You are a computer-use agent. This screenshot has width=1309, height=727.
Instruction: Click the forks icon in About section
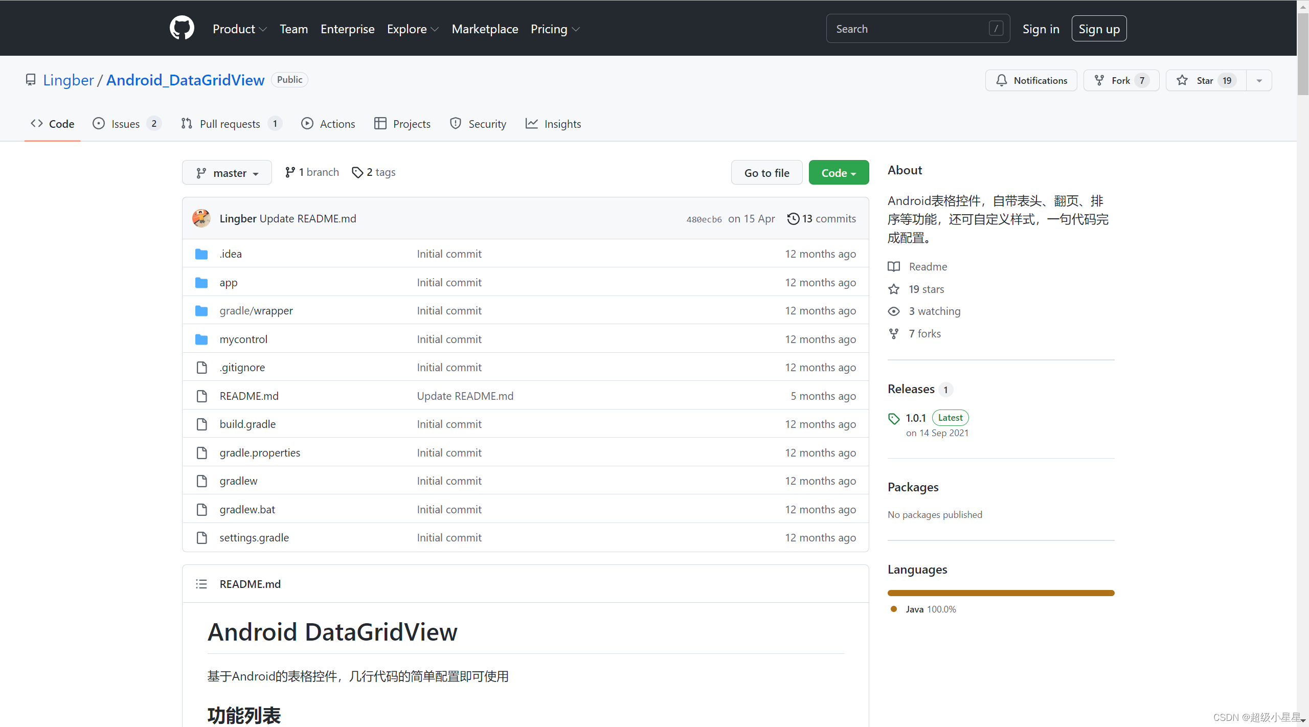click(894, 334)
